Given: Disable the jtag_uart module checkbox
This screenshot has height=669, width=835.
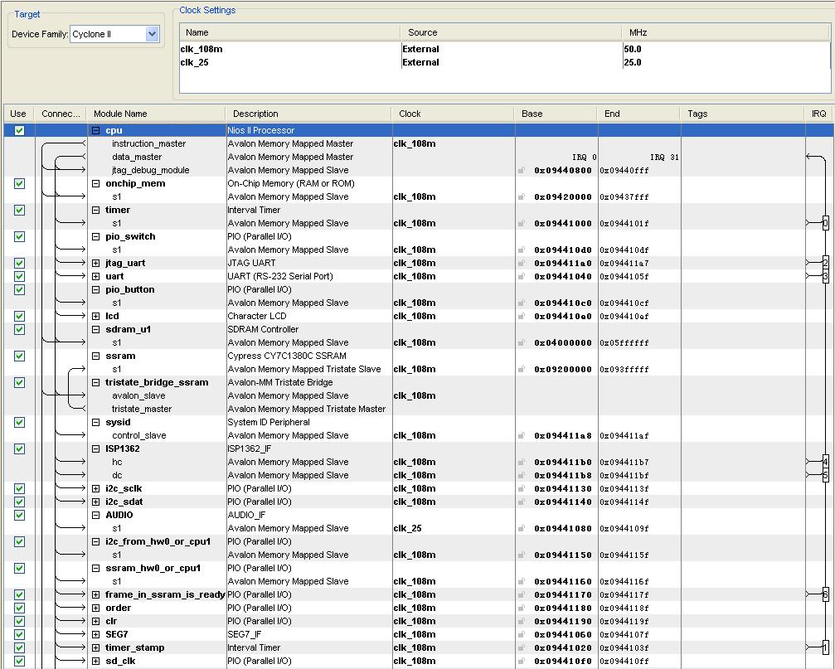Looking at the screenshot, I should click(19, 263).
